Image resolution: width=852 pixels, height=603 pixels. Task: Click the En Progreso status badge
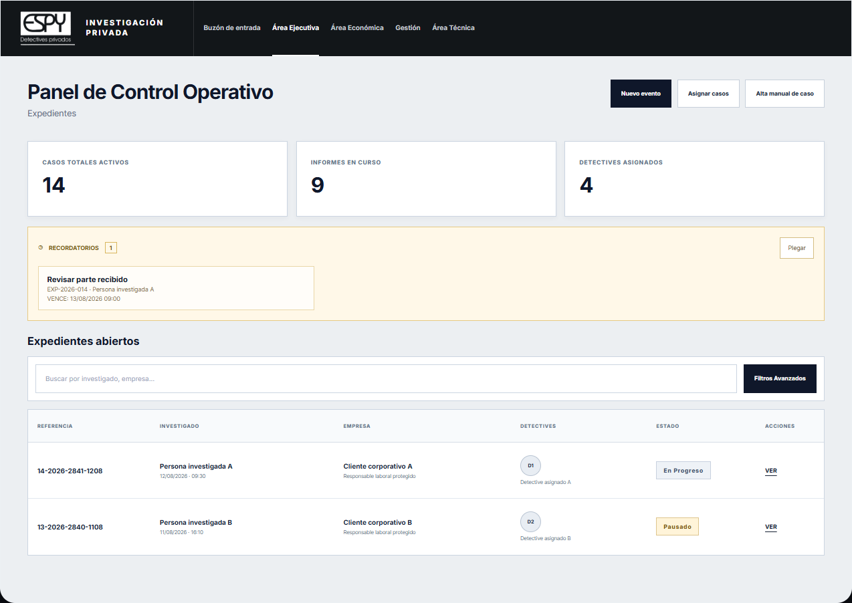(x=683, y=471)
